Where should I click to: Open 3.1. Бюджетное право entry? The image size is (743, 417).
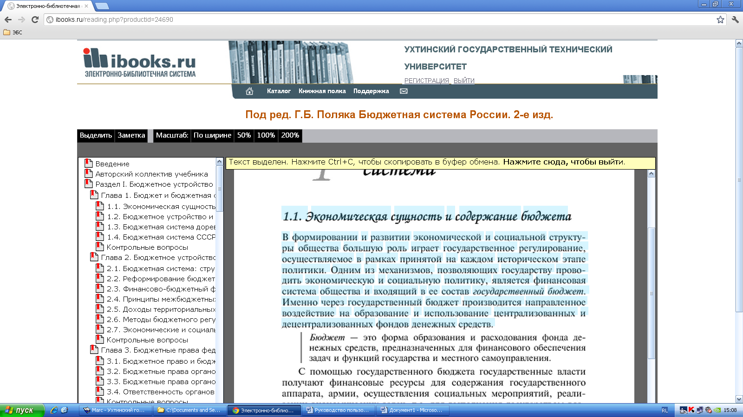(x=161, y=361)
